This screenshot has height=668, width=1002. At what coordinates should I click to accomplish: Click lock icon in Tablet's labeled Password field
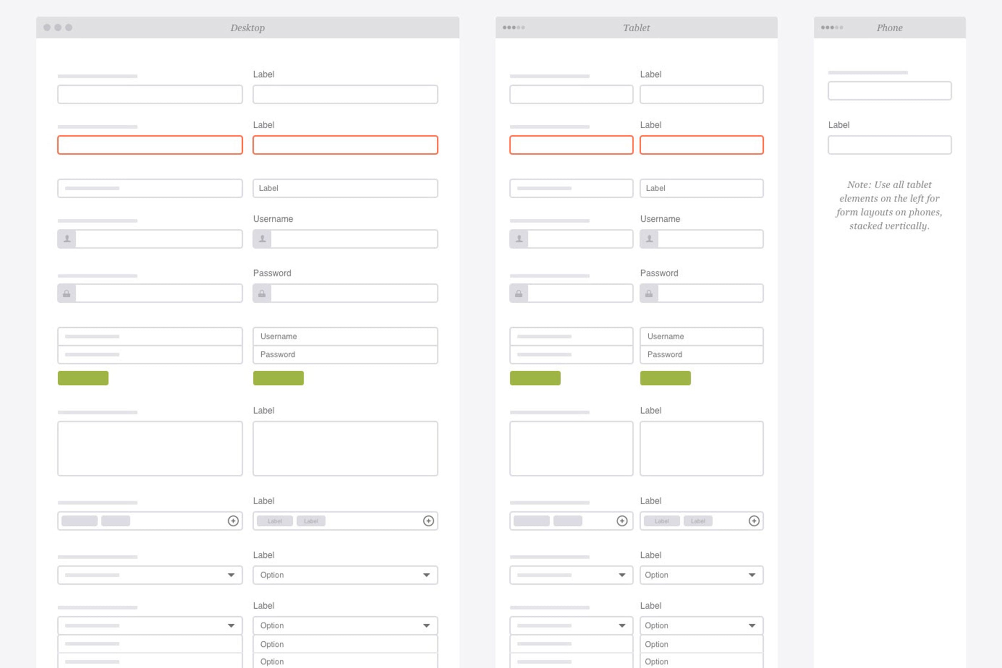[649, 294]
